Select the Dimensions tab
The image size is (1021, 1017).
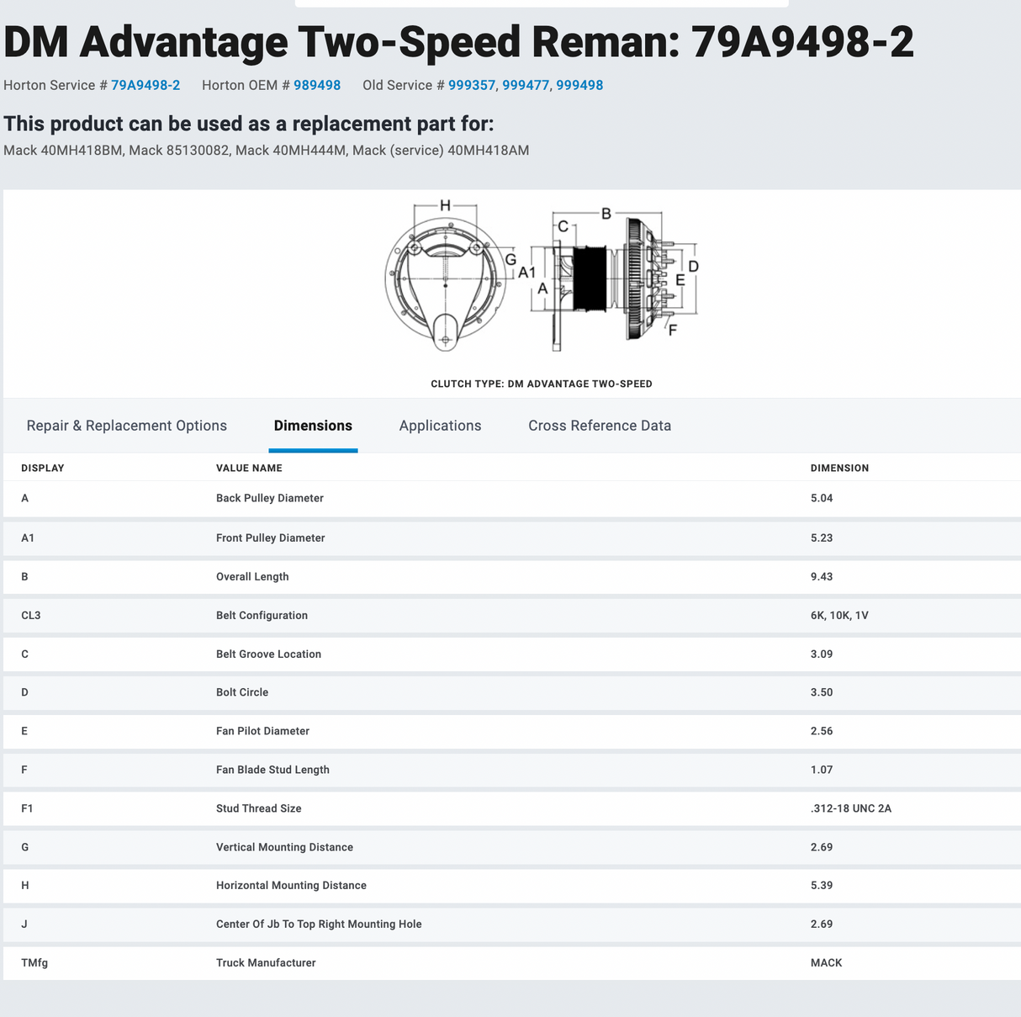point(313,426)
